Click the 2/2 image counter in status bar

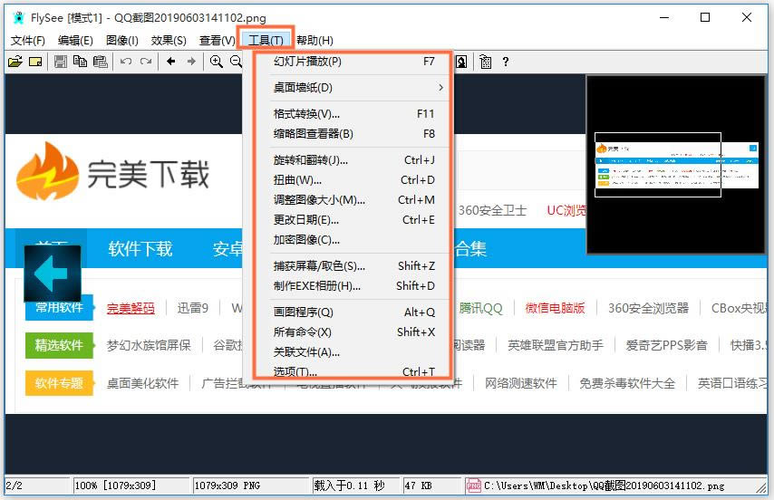tap(37, 486)
